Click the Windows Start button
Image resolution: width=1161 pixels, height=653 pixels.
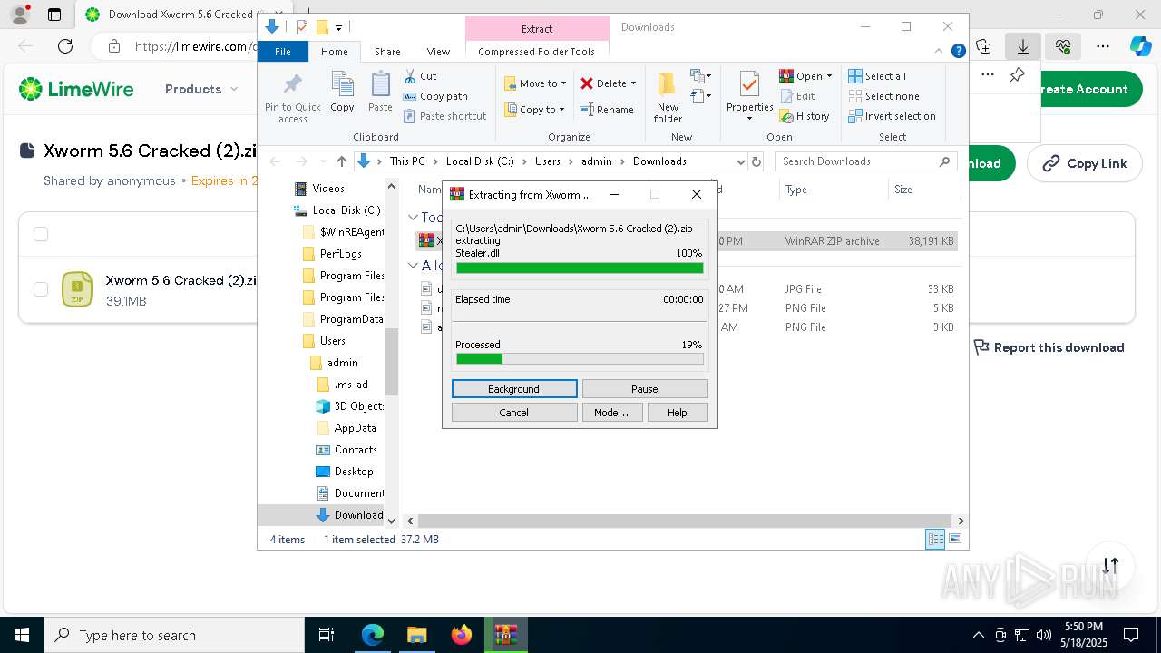22,635
